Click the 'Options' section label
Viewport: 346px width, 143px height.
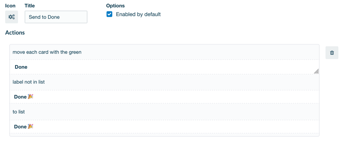point(115,6)
